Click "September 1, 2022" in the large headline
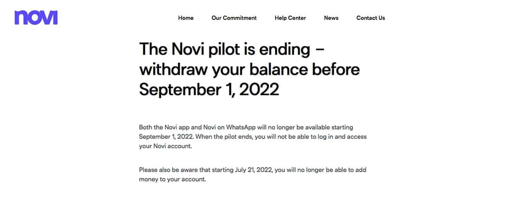 click(x=209, y=89)
